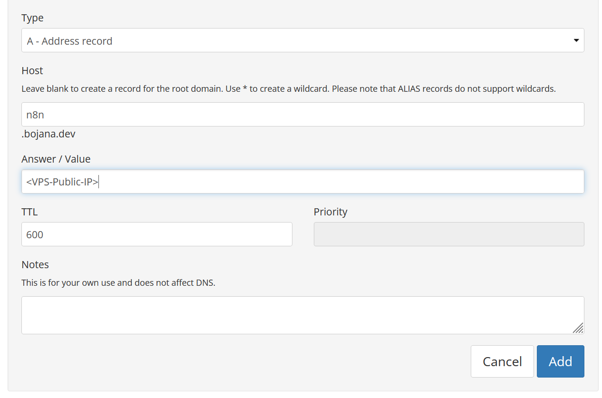Click the greyed-out Priority field
This screenshot has height=398, width=602.
pyautogui.click(x=448, y=234)
